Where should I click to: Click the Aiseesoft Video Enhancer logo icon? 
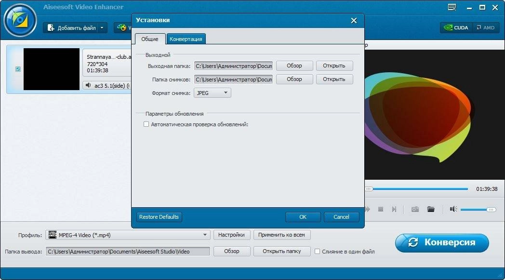(20, 20)
